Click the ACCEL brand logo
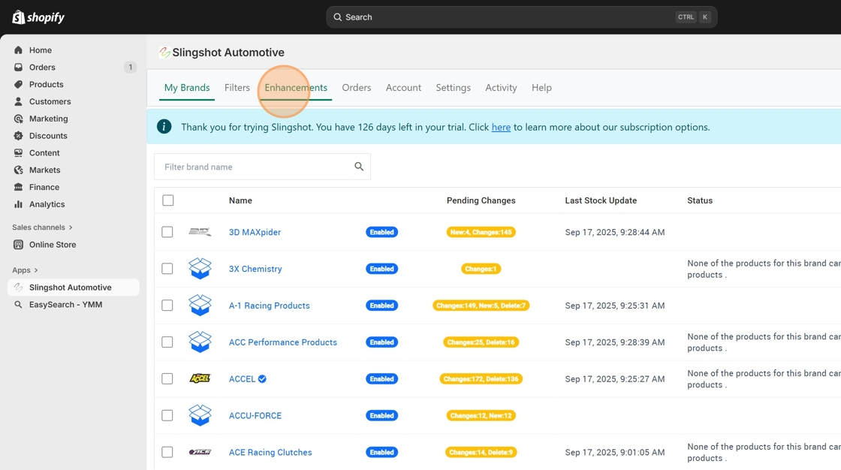This screenshot has width=841, height=470. [x=200, y=378]
